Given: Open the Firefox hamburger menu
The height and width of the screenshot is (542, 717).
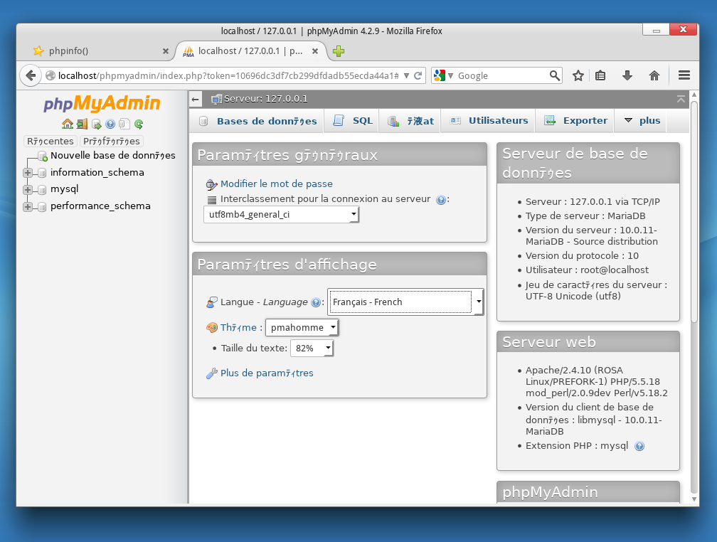Looking at the screenshot, I should [684, 75].
